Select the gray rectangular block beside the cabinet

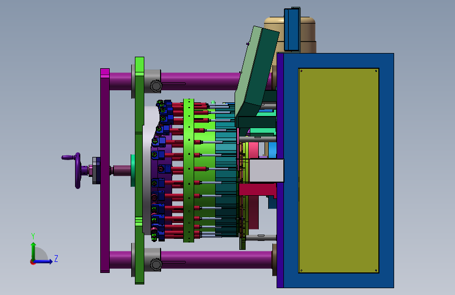coord(267,171)
